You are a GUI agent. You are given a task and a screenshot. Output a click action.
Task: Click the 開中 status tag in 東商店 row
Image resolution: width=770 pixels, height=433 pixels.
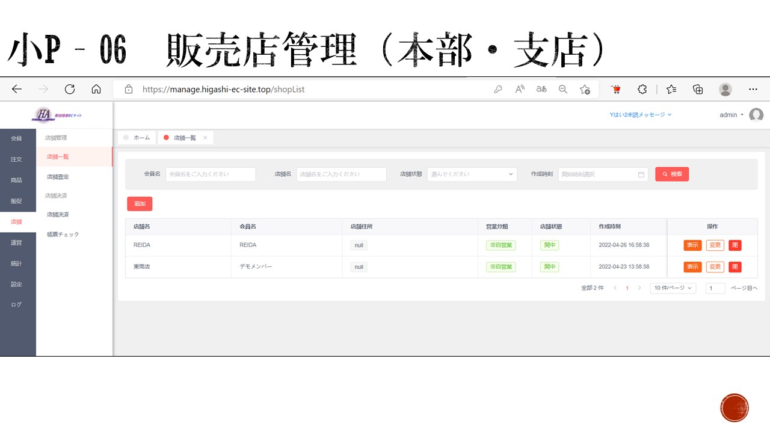coord(549,267)
